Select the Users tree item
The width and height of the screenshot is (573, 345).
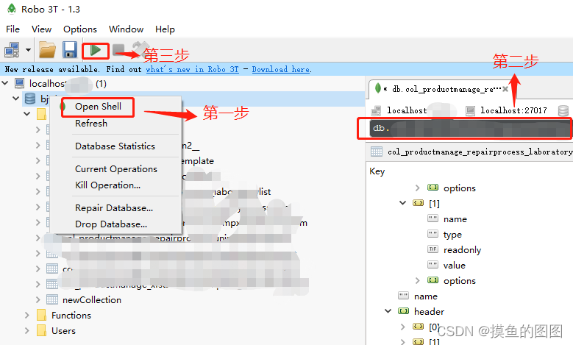point(63,331)
